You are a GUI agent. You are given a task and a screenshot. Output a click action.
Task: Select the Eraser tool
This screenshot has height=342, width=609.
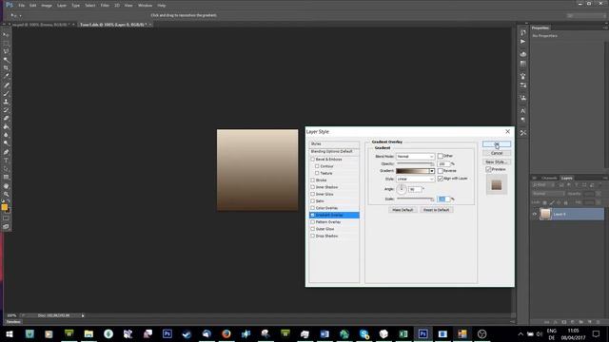[x=6, y=118]
